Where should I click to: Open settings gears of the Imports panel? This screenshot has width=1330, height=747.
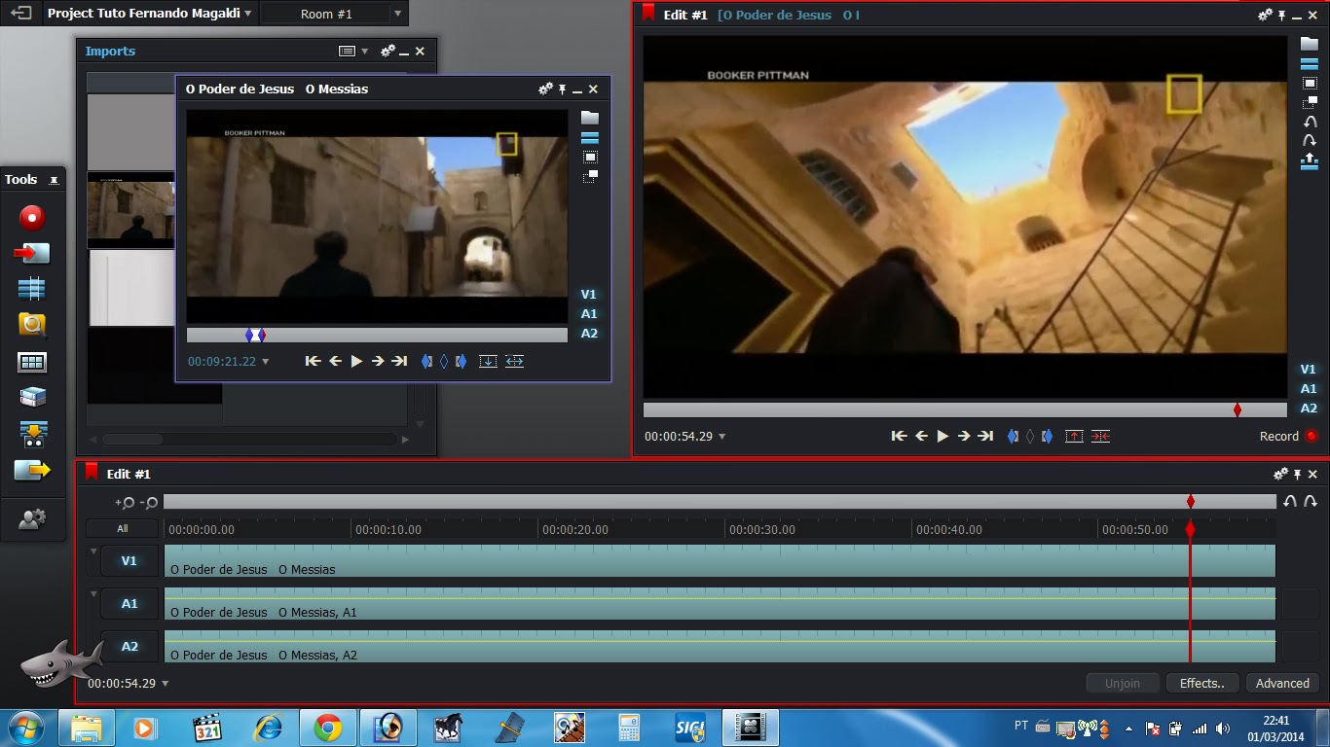coord(388,51)
